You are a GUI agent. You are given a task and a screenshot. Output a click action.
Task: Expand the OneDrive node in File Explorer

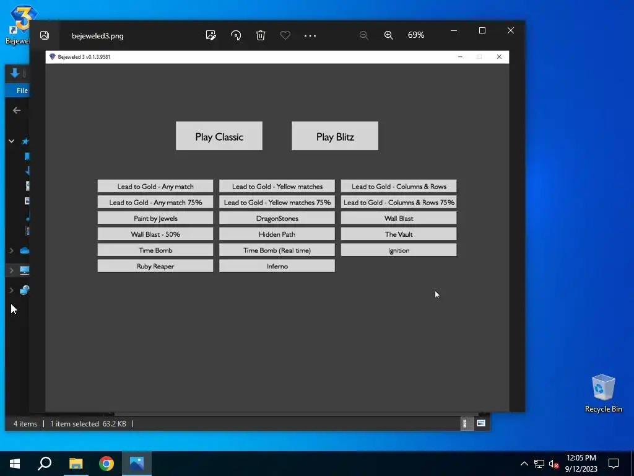tap(11, 250)
